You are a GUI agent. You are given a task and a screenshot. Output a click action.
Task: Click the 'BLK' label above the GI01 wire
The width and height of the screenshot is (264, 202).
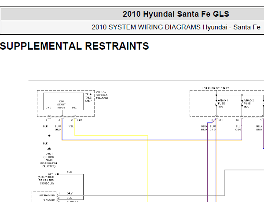coord(69,172)
